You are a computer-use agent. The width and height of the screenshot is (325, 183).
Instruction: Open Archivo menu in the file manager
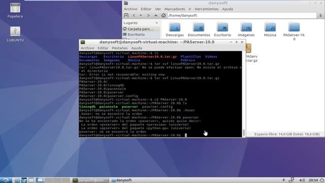point(131,9)
